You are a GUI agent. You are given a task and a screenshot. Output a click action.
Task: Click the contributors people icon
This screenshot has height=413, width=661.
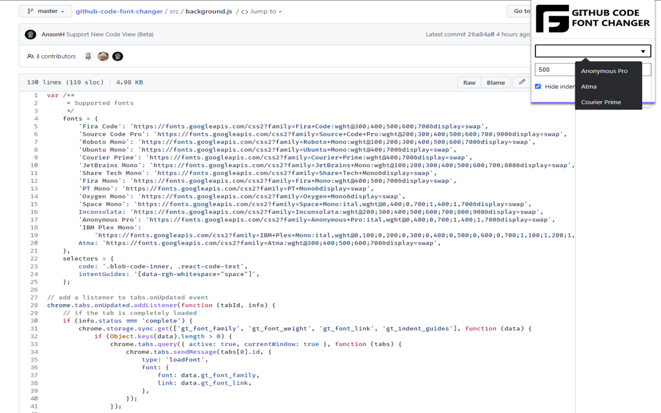pos(30,56)
